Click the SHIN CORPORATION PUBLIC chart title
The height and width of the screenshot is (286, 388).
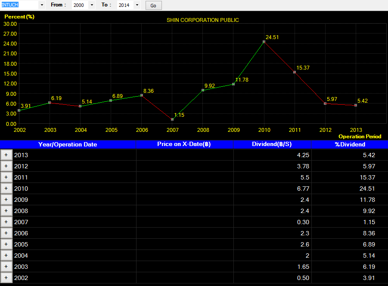[203, 20]
